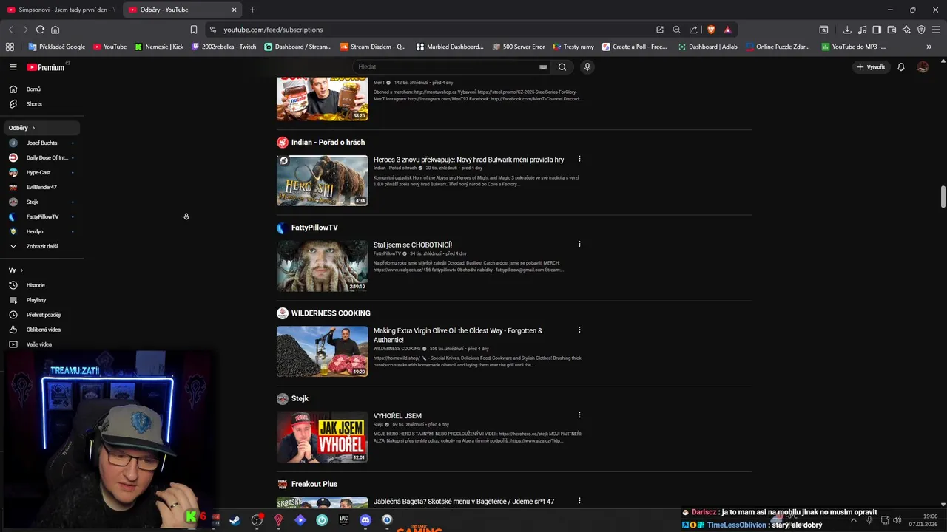Open Vaše videa in the sidebar

point(41,344)
